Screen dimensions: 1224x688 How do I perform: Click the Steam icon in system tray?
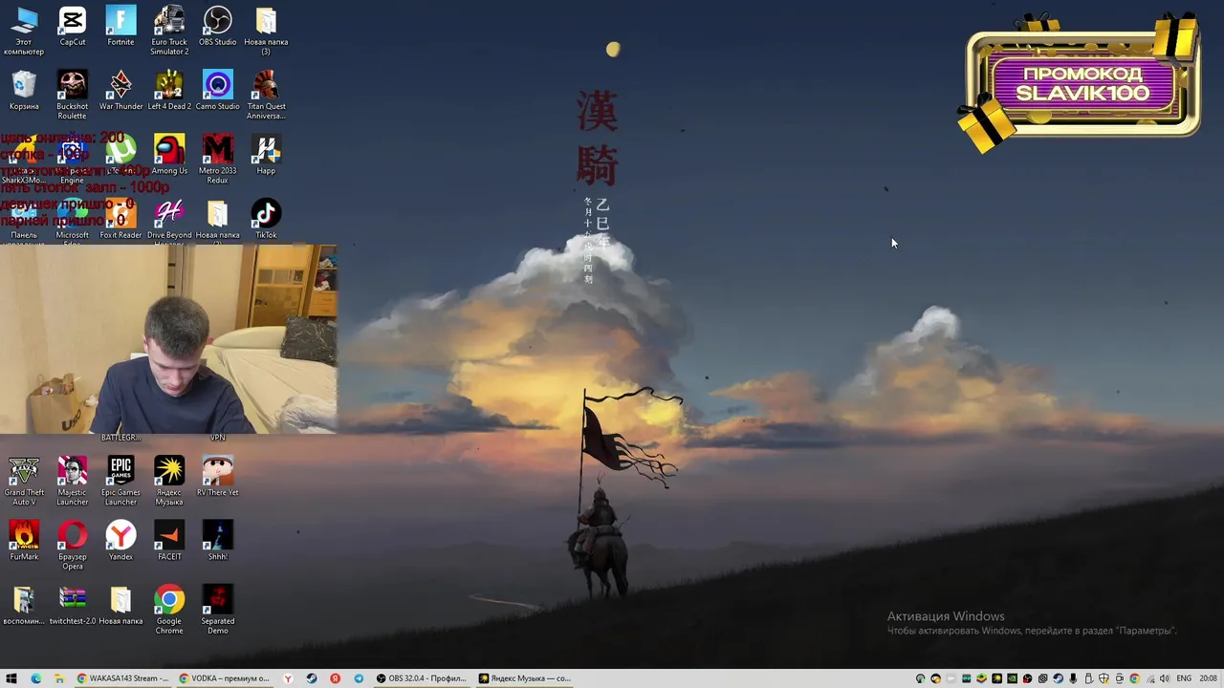[1058, 678]
